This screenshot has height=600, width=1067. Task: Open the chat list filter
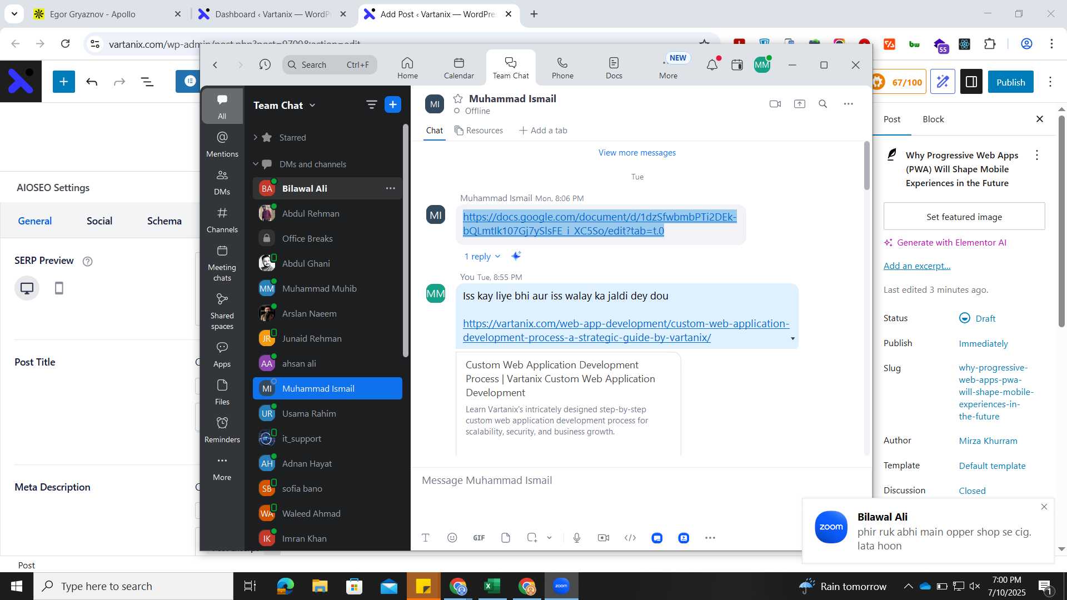(x=371, y=104)
